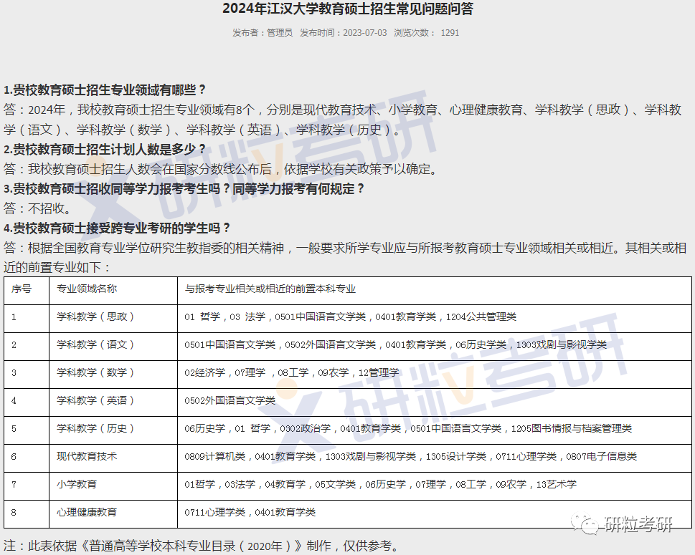
Task: Click serial number 5 in the table
Action: 14,428
